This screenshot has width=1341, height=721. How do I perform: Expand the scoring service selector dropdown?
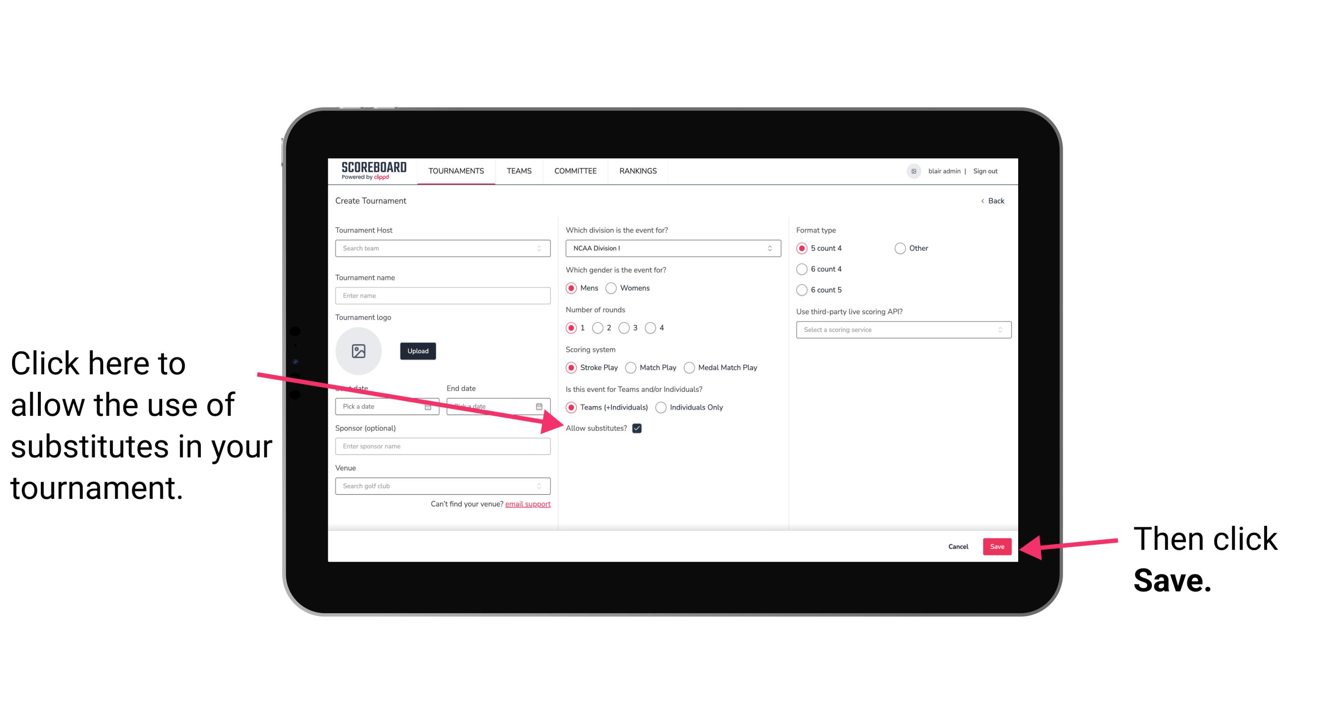pyautogui.click(x=900, y=330)
